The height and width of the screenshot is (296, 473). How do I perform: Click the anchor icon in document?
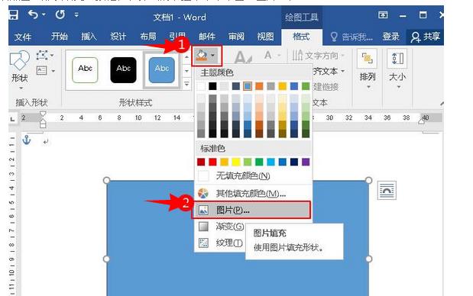(x=27, y=140)
